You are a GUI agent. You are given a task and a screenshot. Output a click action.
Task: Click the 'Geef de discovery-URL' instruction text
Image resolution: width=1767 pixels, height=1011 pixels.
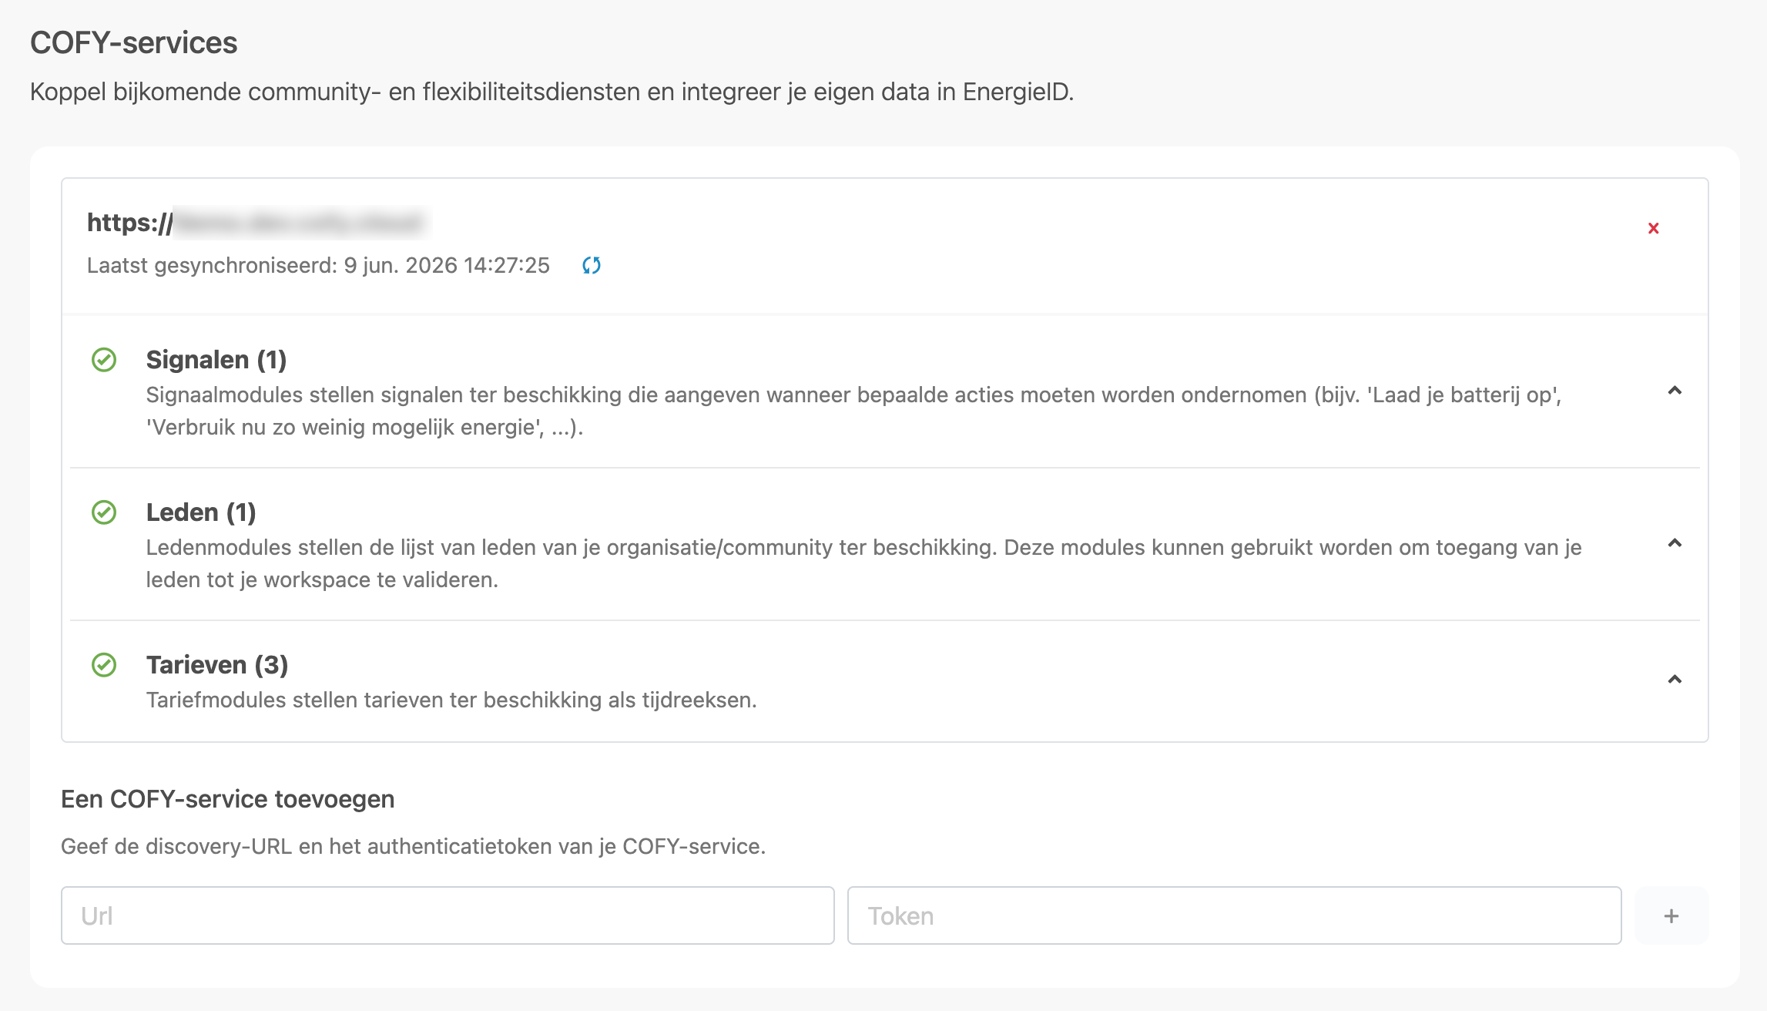[x=413, y=846]
